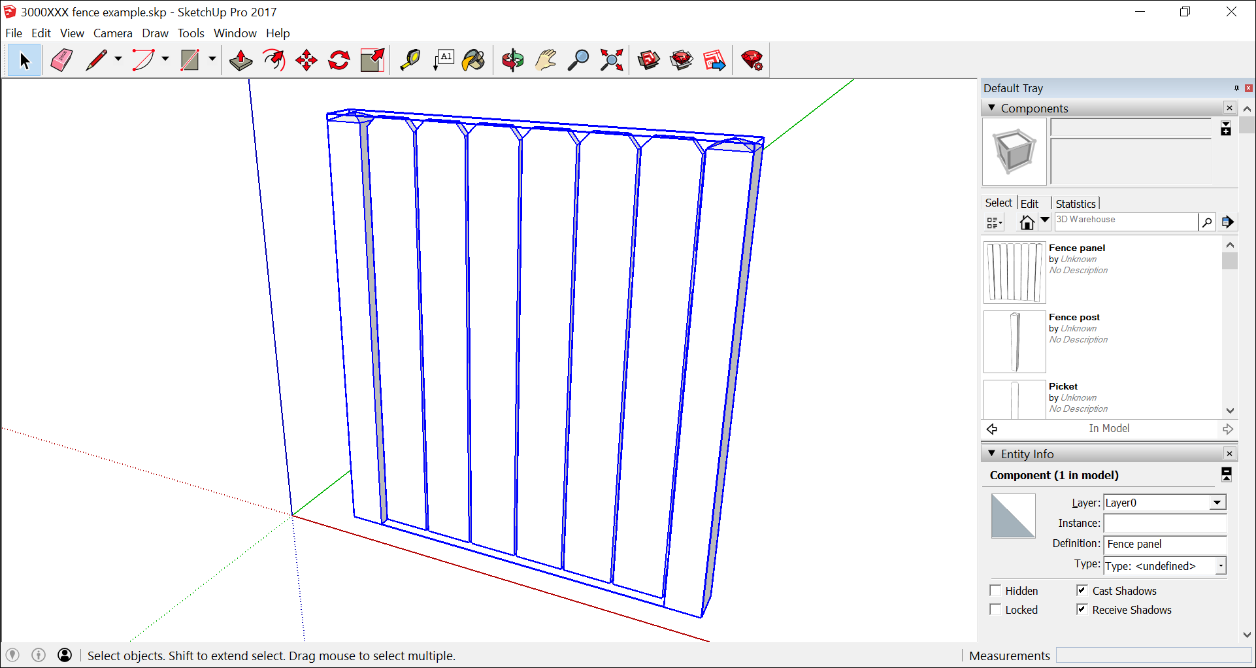The image size is (1256, 668).
Task: Open the Layer dropdown list
Action: [1217, 503]
